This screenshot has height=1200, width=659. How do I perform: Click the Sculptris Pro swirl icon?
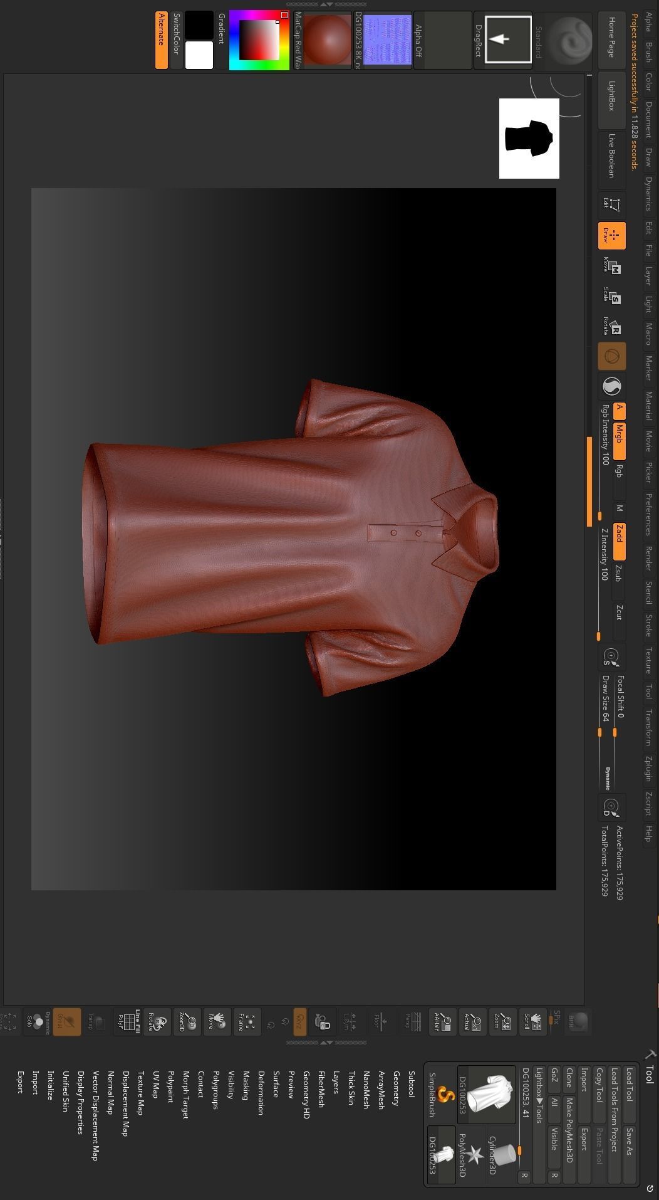tap(611, 387)
